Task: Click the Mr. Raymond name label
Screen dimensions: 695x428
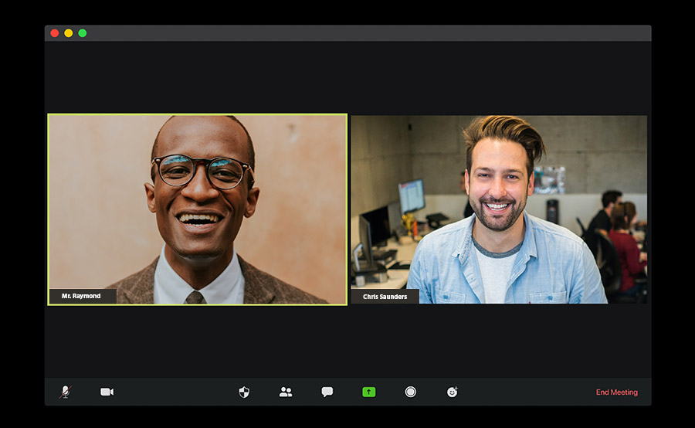Action: (83, 296)
